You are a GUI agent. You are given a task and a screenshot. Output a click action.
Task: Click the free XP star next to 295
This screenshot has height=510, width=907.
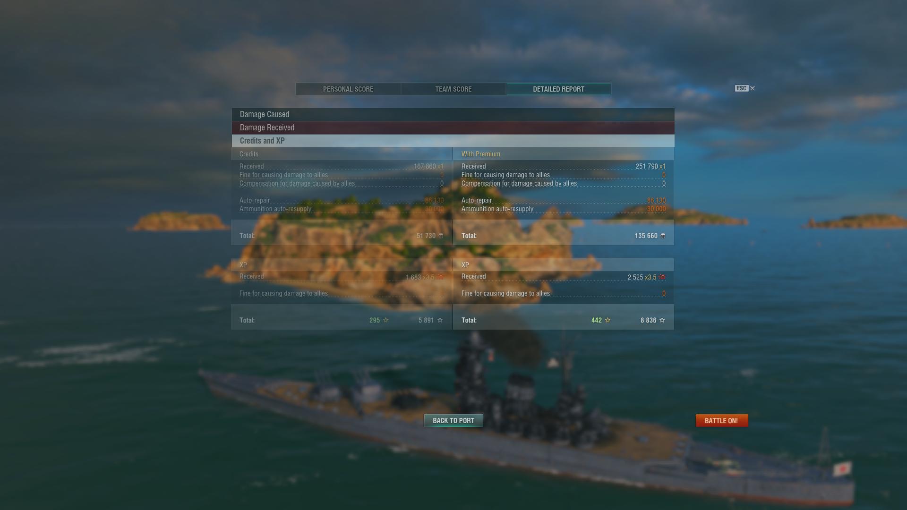click(385, 320)
